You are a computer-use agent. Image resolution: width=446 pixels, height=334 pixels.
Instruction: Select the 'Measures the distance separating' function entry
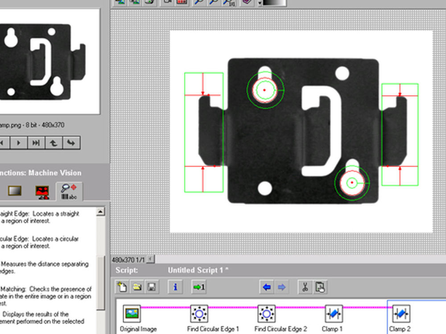point(44,267)
